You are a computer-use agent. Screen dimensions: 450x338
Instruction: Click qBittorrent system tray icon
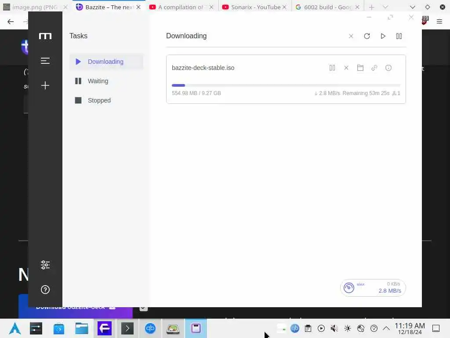tap(295, 328)
